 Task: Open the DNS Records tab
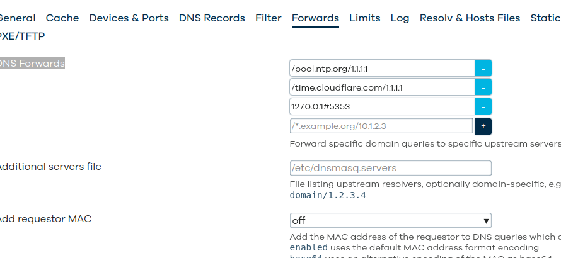pos(212,18)
